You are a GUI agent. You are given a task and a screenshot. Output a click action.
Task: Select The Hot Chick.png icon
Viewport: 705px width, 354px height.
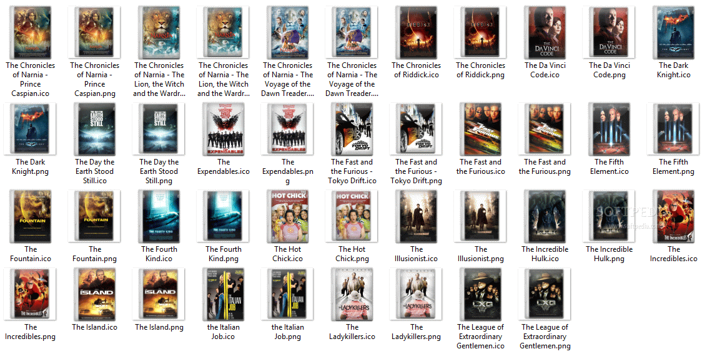coord(352,216)
